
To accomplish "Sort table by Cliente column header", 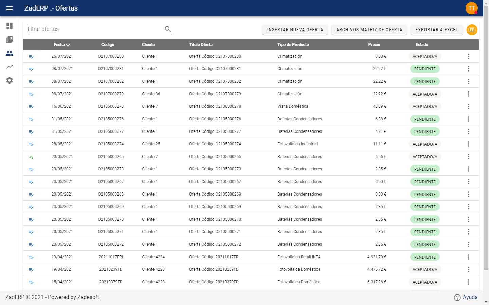I will tap(148, 45).
